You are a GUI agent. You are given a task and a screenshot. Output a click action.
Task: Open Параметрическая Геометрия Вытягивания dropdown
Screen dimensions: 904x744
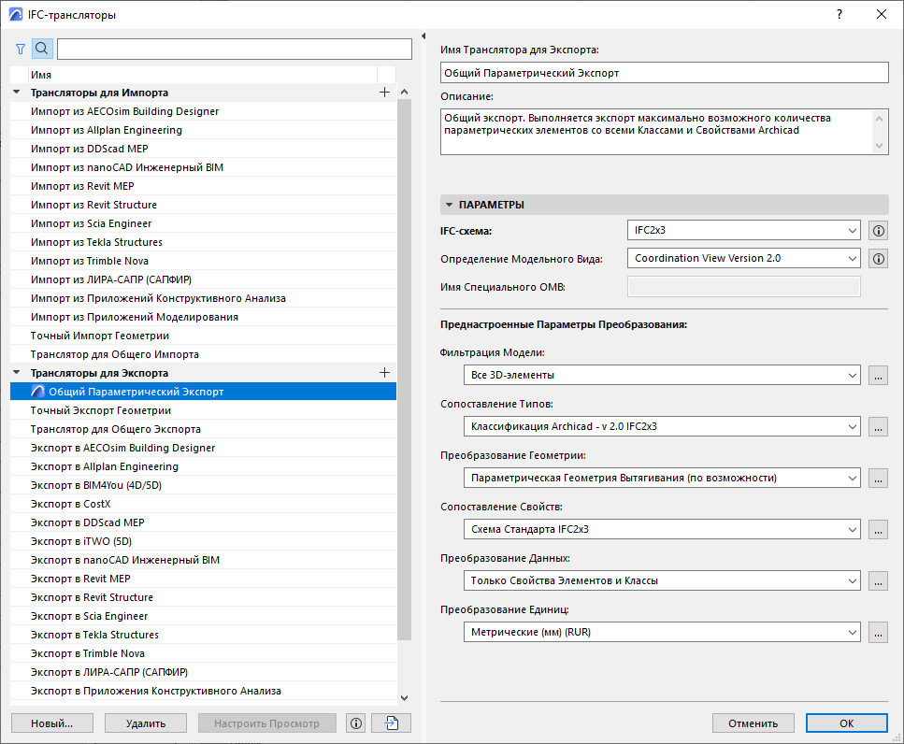point(662,478)
